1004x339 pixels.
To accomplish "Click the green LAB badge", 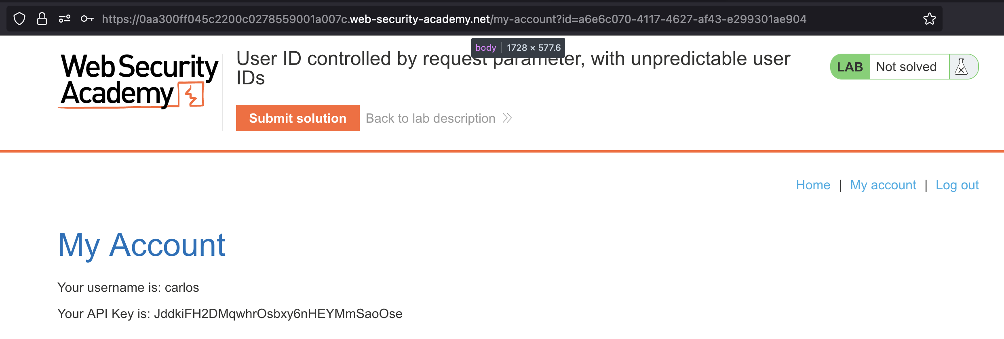I will coord(850,67).
